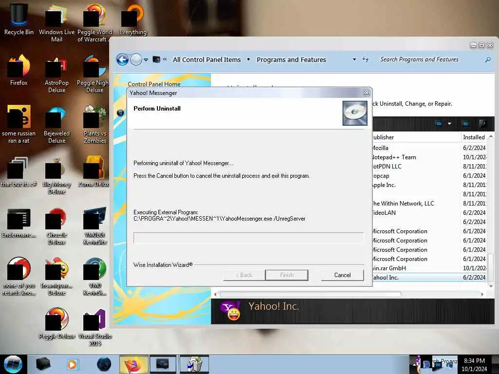Screen dimensions: 499x374
Task: Show hidden tray icons arrow
Action: [414, 364]
